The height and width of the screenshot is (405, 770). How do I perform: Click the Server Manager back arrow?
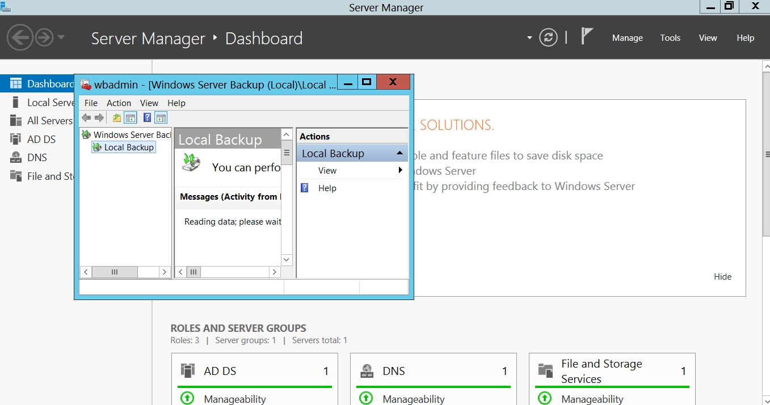point(20,38)
